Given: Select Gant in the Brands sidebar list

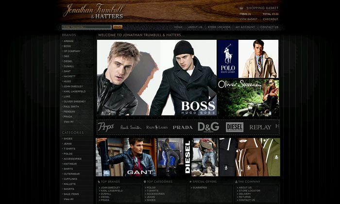Looking at the screenshot, I should tap(67, 71).
